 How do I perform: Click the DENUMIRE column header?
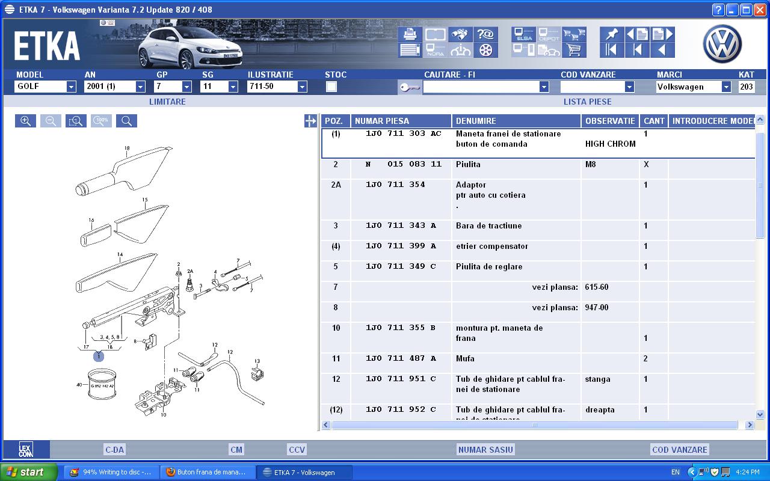click(516, 121)
